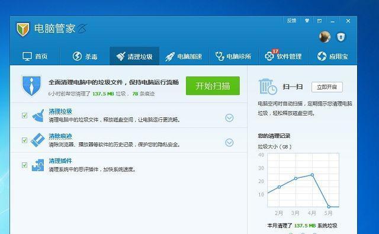
Task: Select the 清理垃圾 tab
Action: point(134,56)
